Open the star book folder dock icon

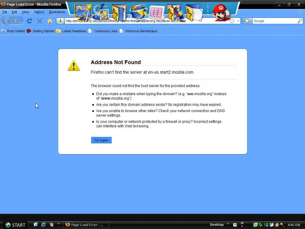[x=119, y=13]
